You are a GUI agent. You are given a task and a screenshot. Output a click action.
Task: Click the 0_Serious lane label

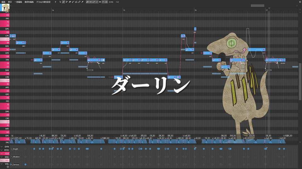coord(15,165)
